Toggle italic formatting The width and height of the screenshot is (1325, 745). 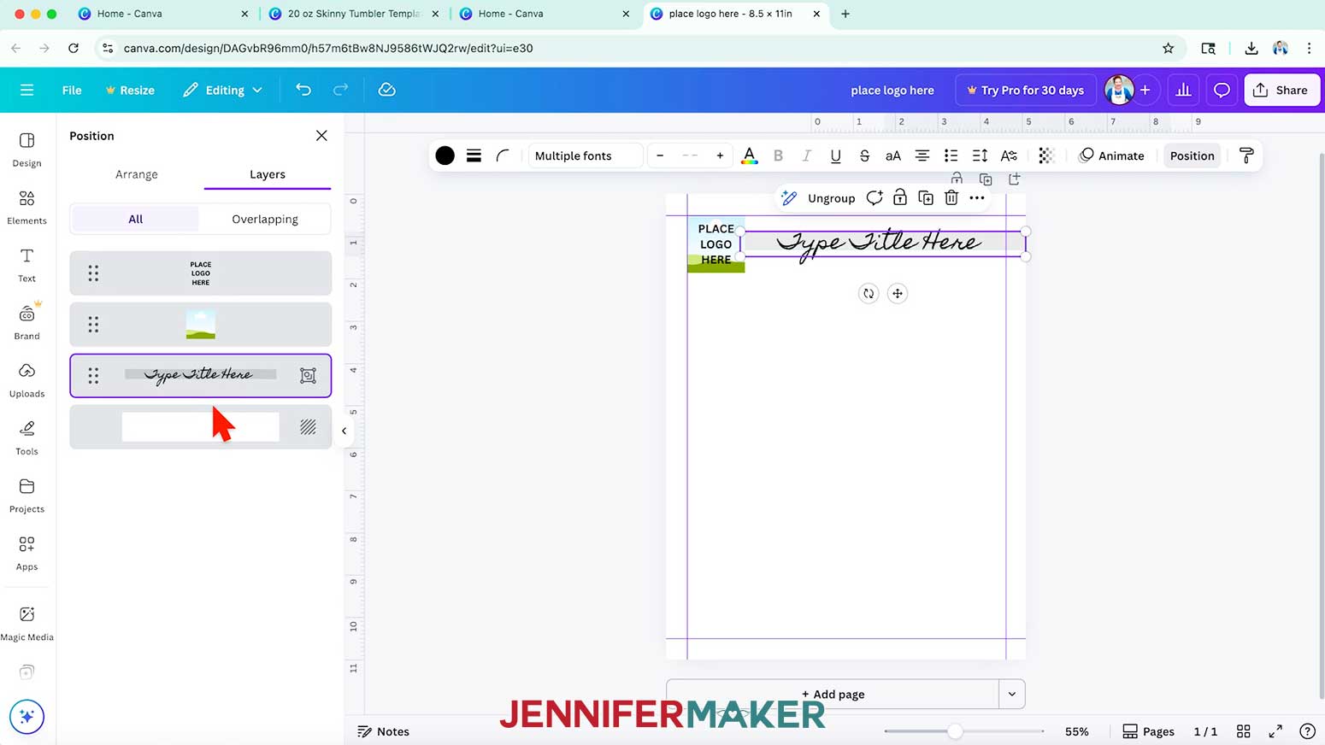click(x=806, y=155)
